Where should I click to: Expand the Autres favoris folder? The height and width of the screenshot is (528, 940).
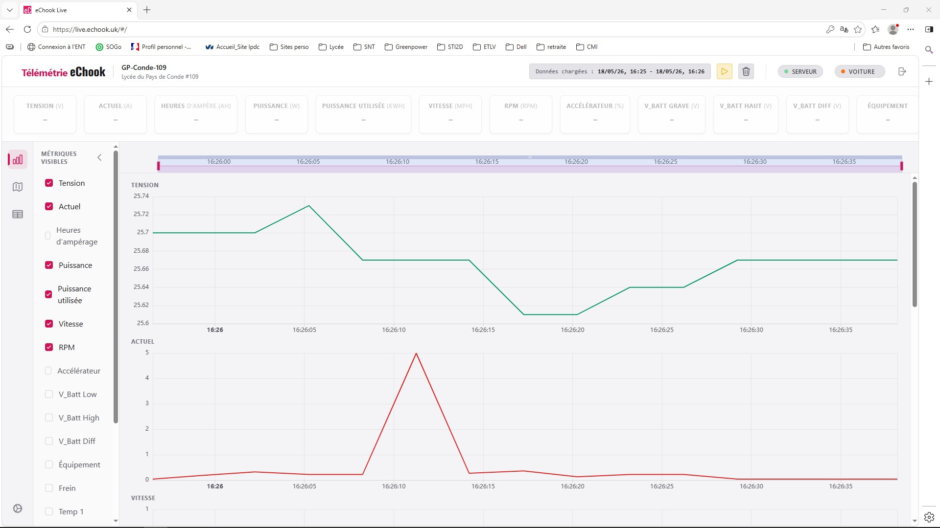886,47
